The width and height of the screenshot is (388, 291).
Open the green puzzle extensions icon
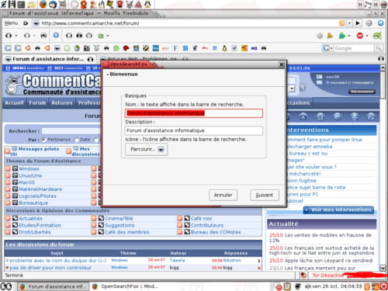coord(342,36)
